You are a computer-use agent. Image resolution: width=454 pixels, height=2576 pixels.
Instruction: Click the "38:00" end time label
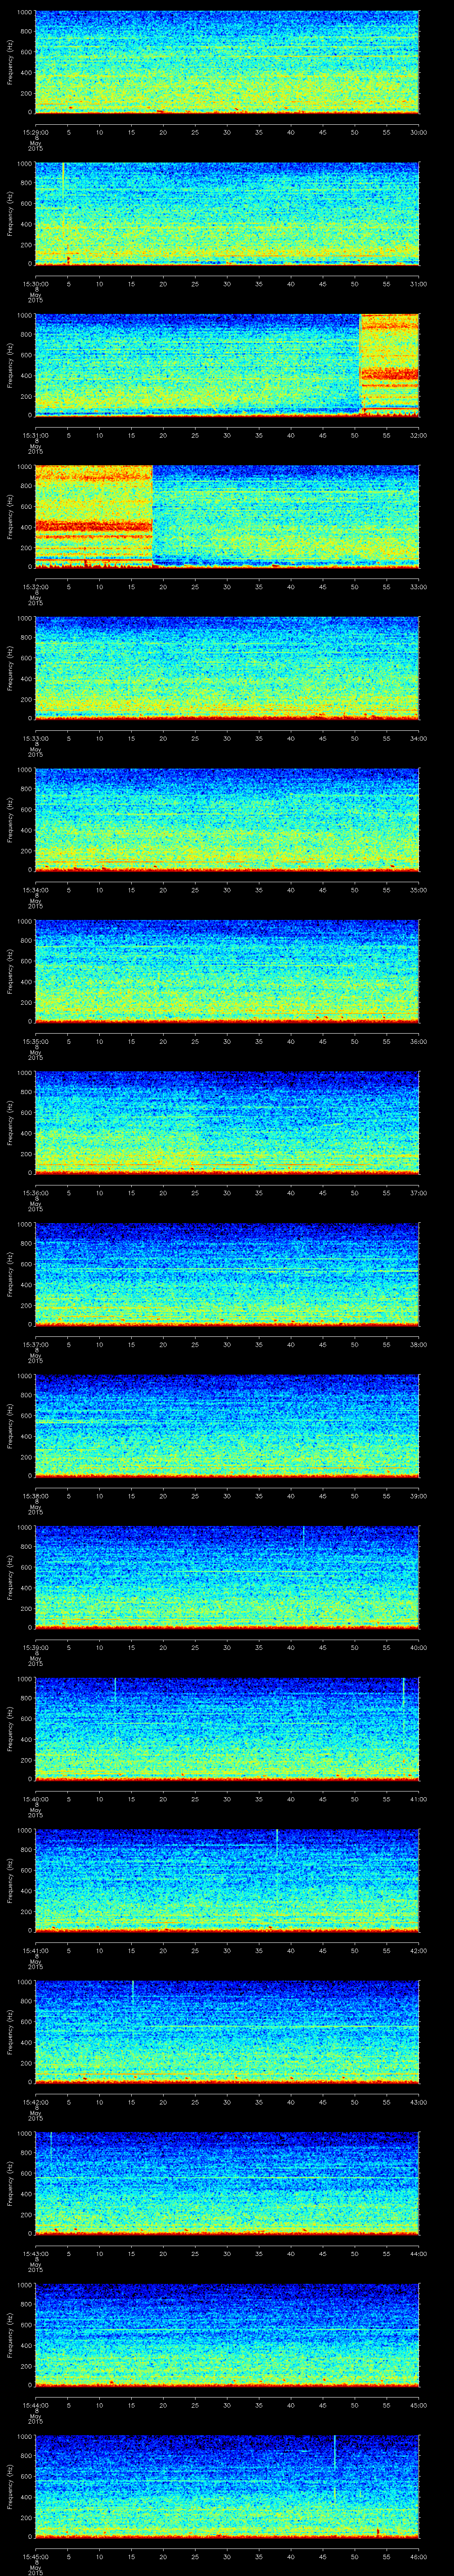(419, 1344)
